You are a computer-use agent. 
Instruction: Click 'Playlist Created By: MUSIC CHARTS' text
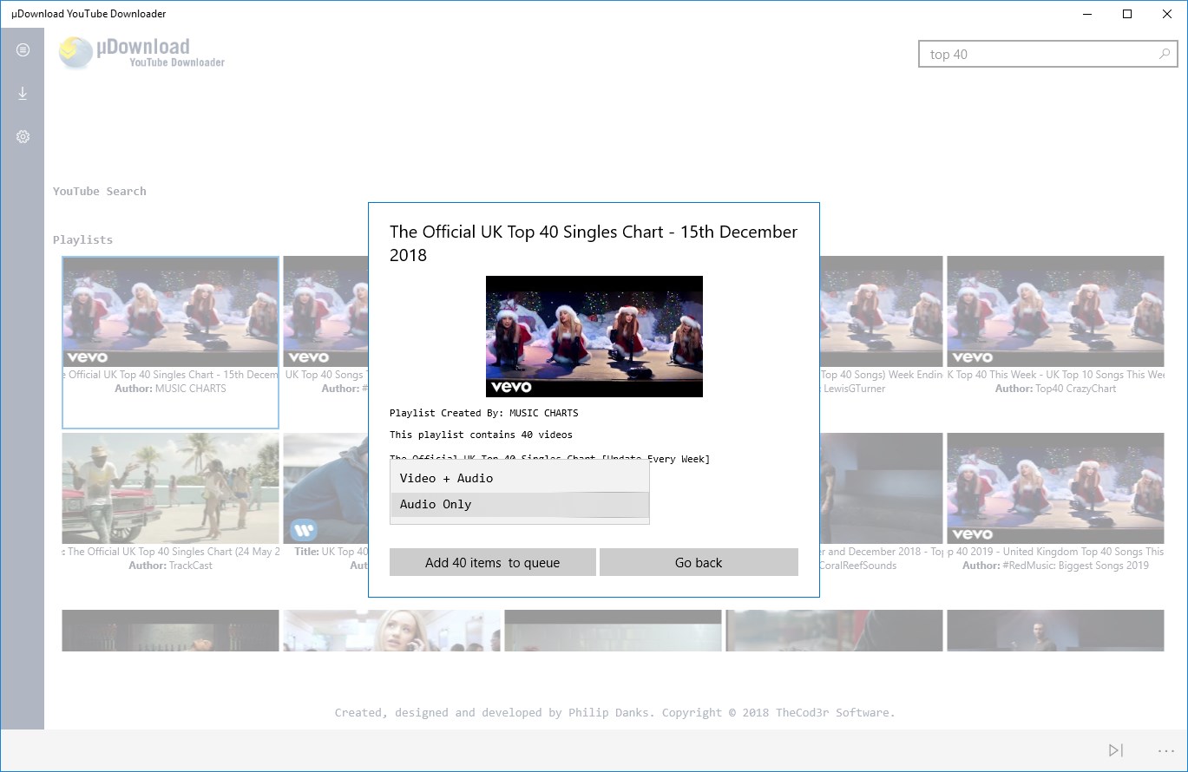coord(483,413)
